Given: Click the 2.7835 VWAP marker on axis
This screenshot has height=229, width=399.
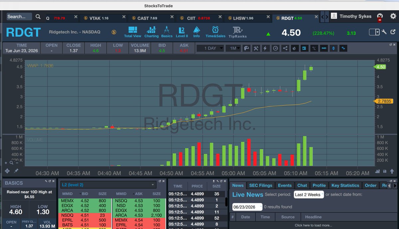Looking at the screenshot, I should 384,101.
